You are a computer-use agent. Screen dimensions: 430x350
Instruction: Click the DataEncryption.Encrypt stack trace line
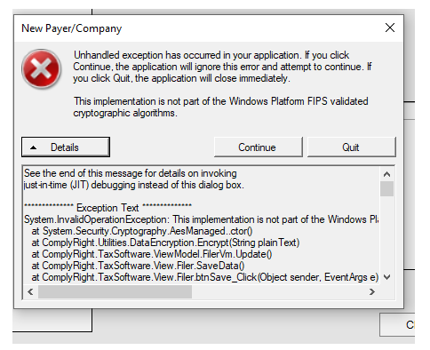165,243
